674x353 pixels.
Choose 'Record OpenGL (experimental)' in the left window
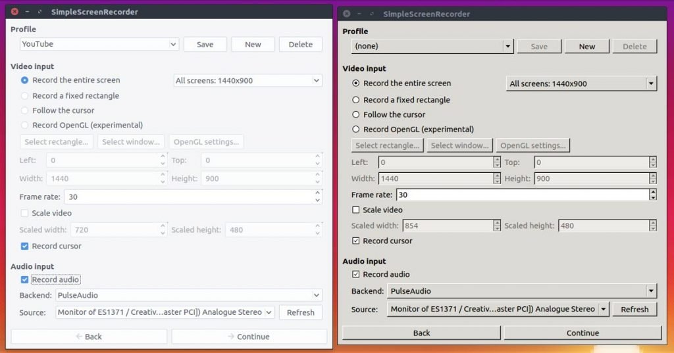coord(25,125)
